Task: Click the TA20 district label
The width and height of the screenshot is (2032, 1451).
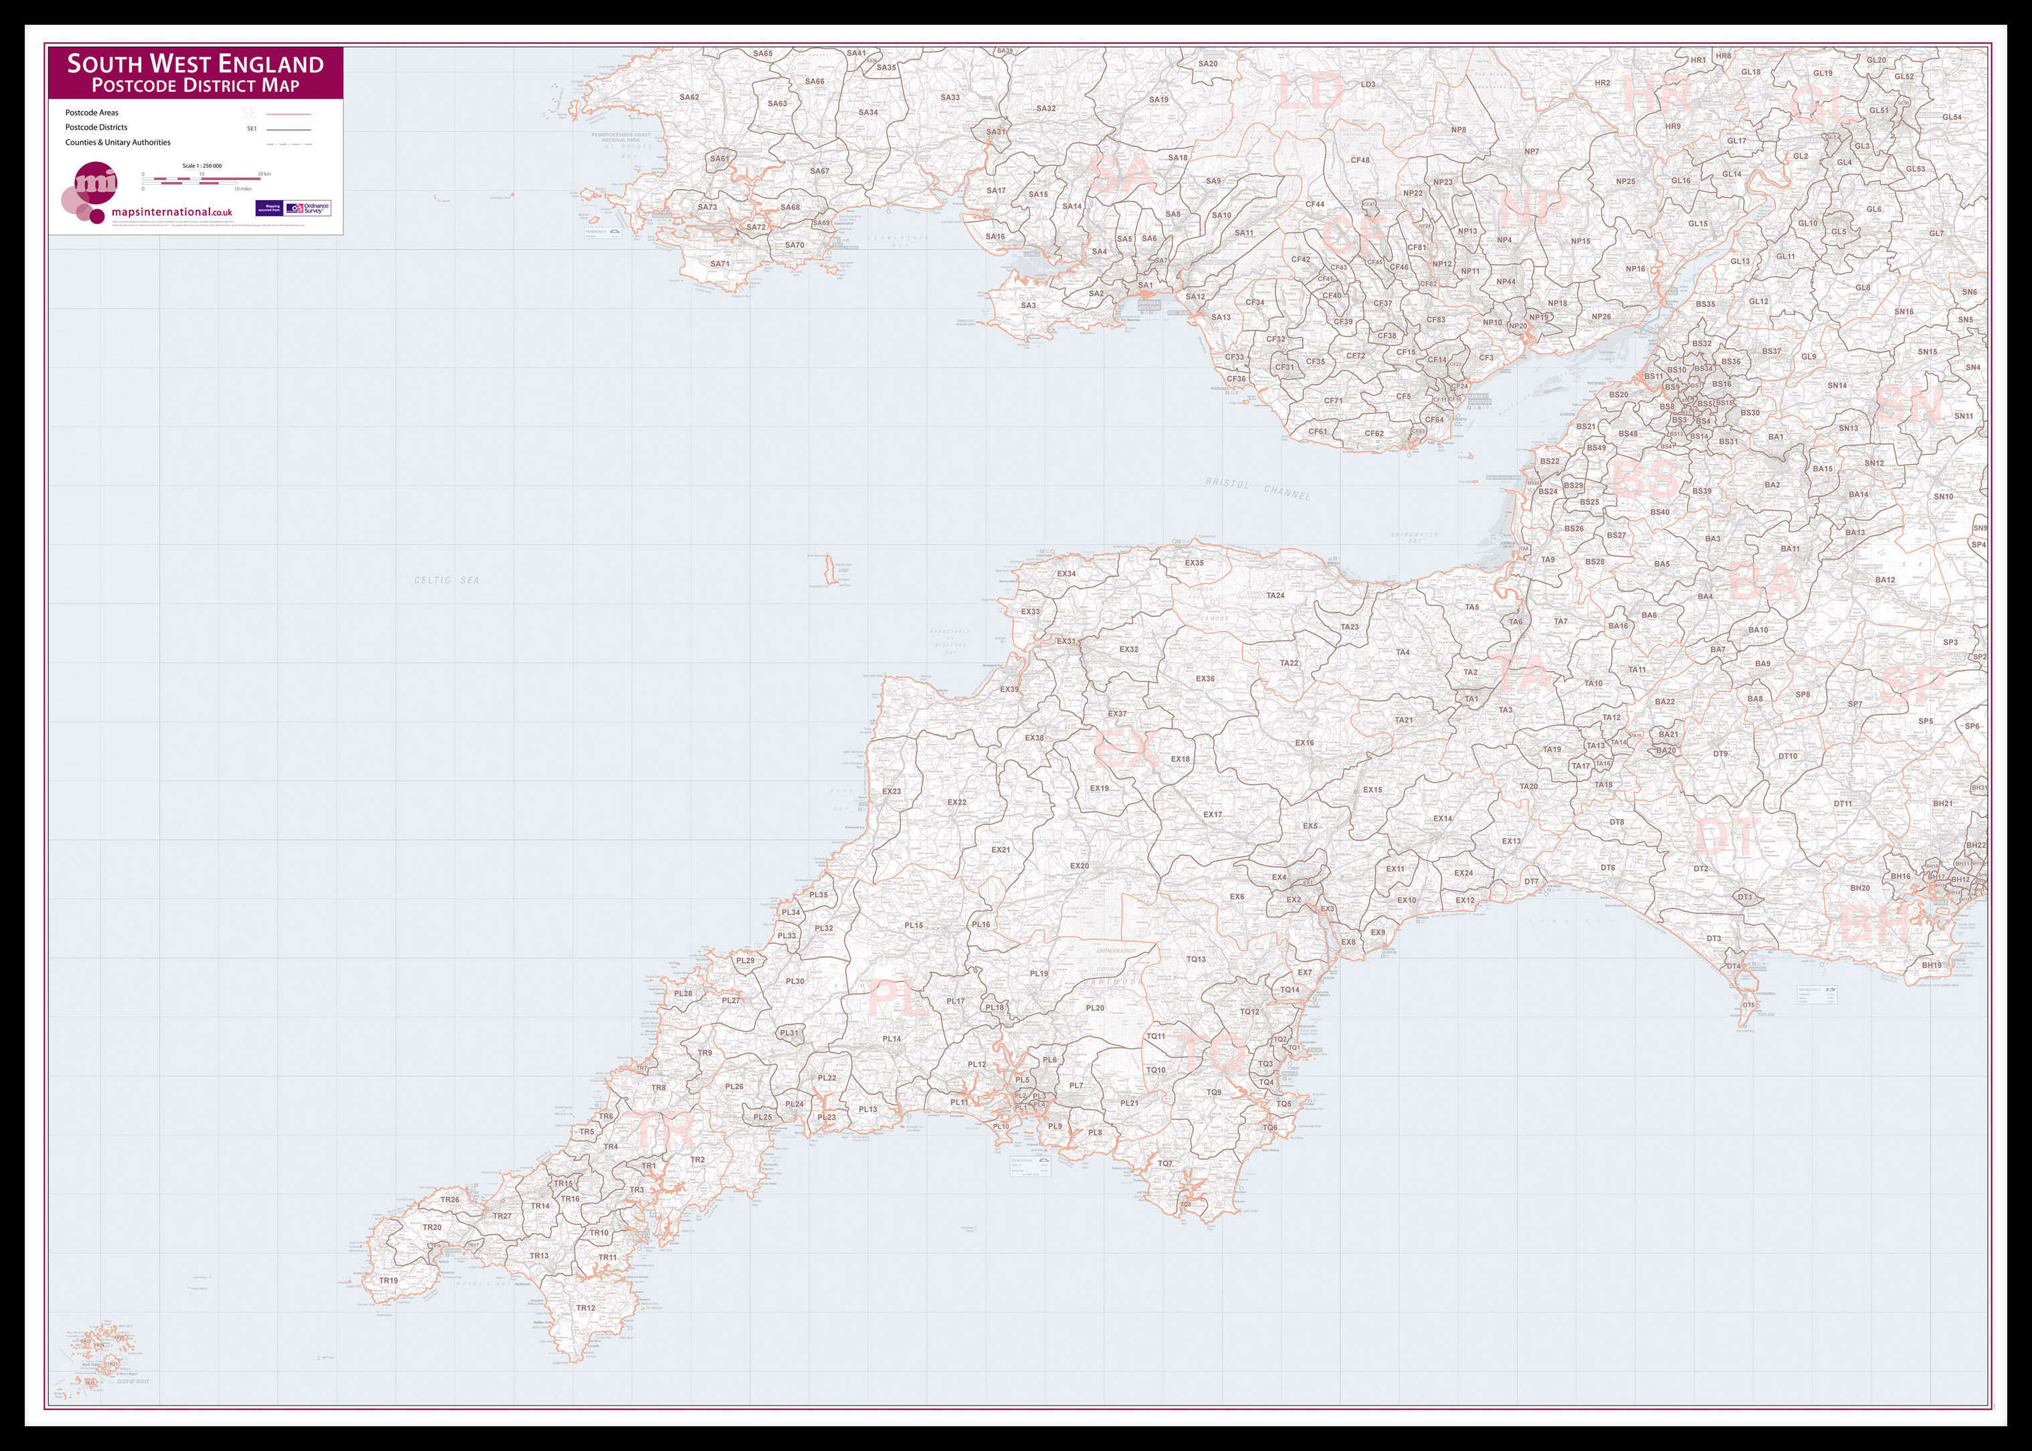Action: [x=1528, y=786]
